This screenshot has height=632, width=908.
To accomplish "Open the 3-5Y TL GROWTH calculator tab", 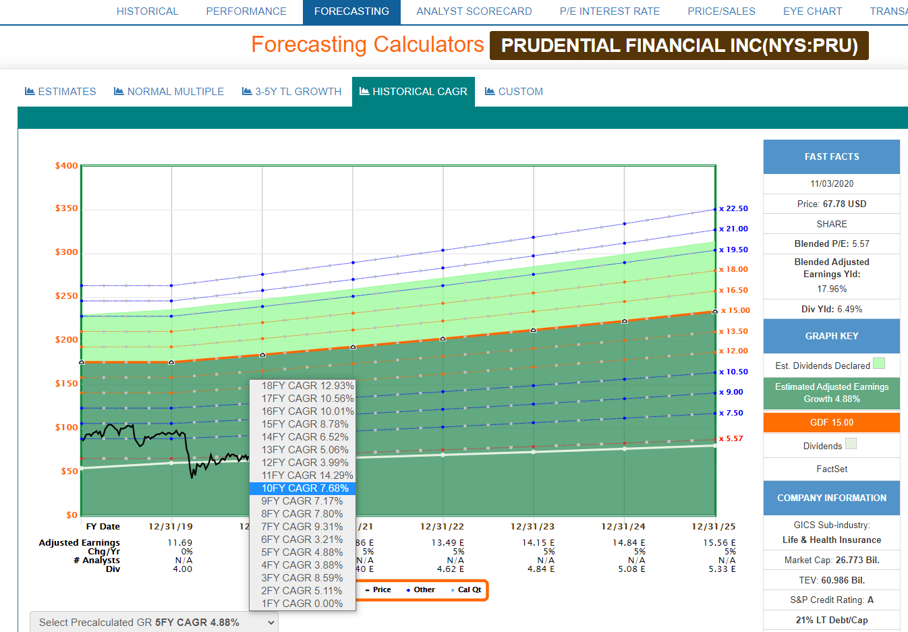I will (292, 92).
